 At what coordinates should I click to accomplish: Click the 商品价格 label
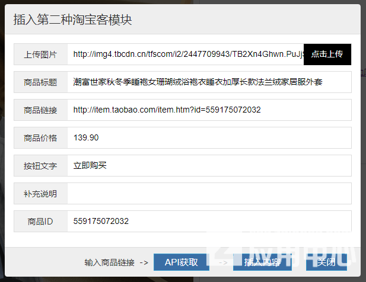point(40,138)
